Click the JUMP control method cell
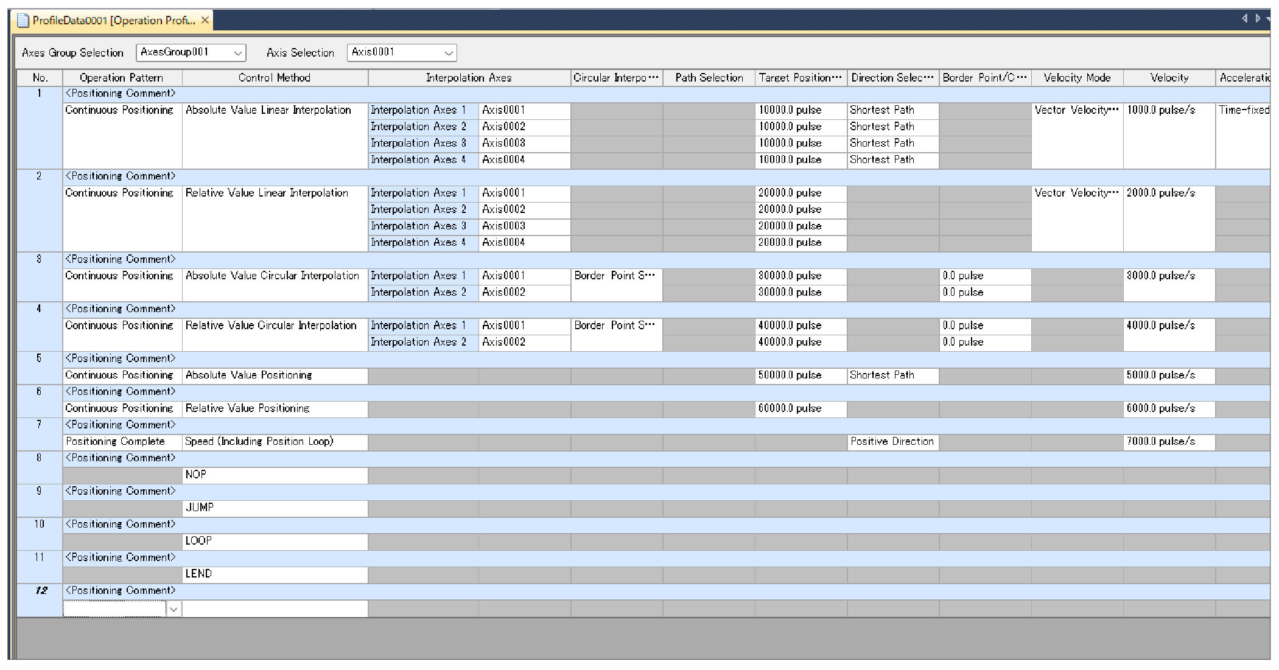The height and width of the screenshot is (670, 1279). (275, 508)
